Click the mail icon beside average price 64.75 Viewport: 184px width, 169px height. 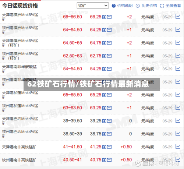(x=109, y=43)
